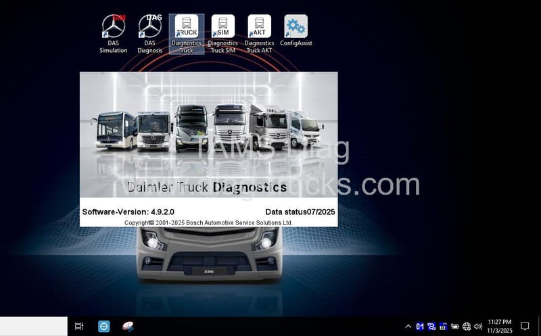
Task: Click the third blue tray icon
Action: [x=443, y=327]
